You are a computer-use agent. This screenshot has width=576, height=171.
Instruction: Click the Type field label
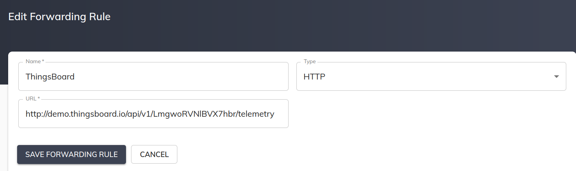tap(310, 61)
